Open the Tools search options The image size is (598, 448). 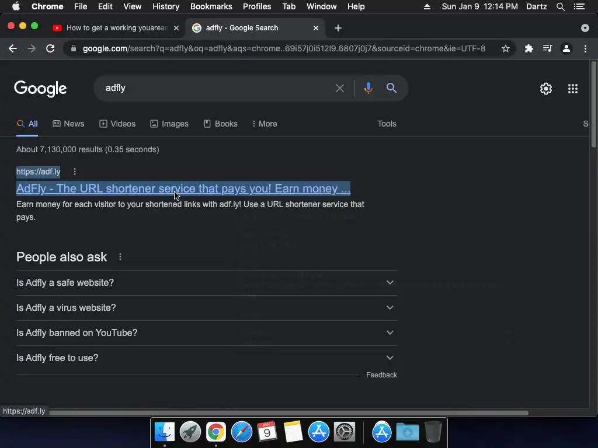pyautogui.click(x=387, y=124)
